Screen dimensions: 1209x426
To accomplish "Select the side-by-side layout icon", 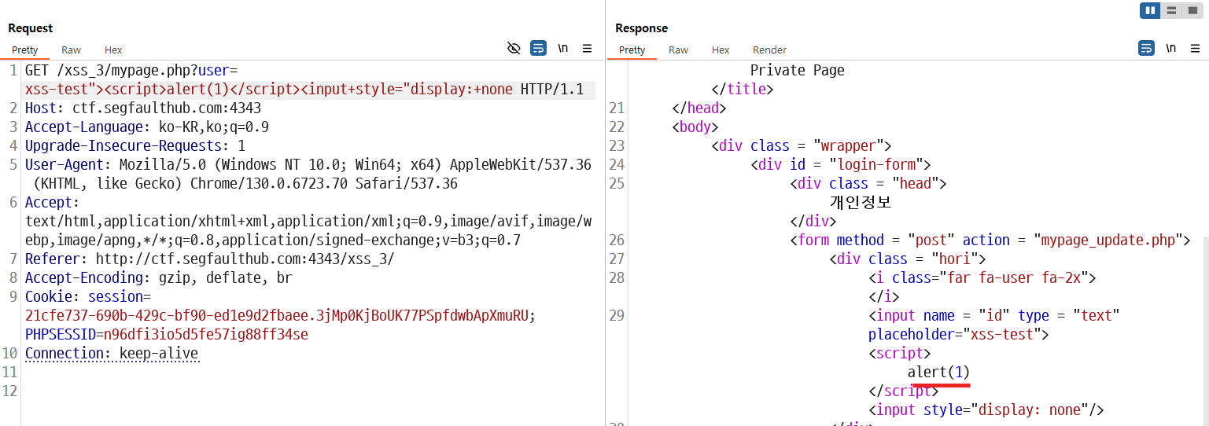I will (1151, 10).
